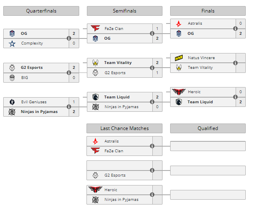
Task: Click the Complexity star logo
Action: [x=12, y=43]
